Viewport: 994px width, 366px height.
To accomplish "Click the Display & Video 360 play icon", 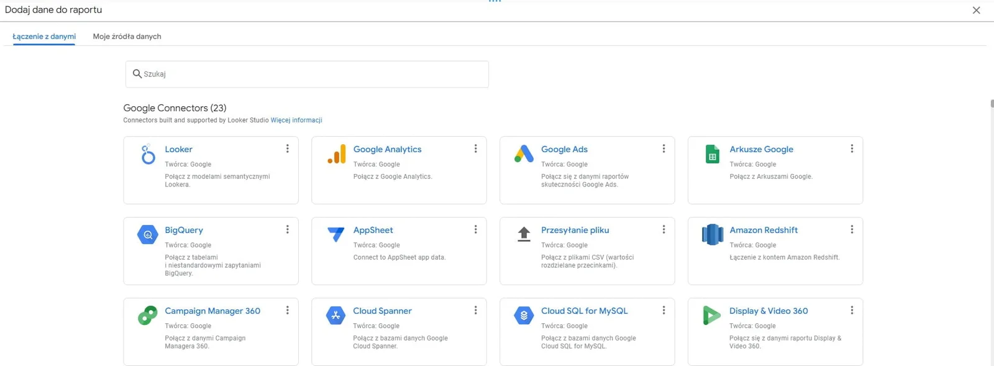I will coord(711,316).
